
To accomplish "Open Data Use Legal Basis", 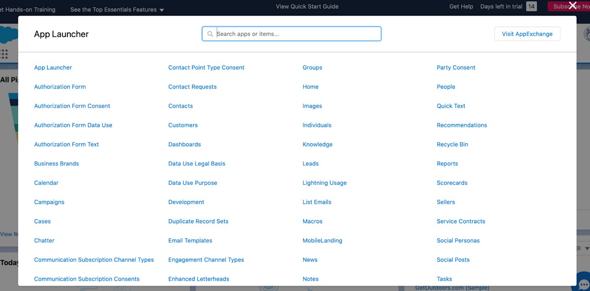I will point(197,164).
